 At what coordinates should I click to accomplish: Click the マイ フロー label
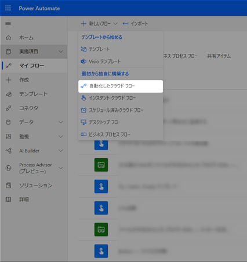(32, 65)
